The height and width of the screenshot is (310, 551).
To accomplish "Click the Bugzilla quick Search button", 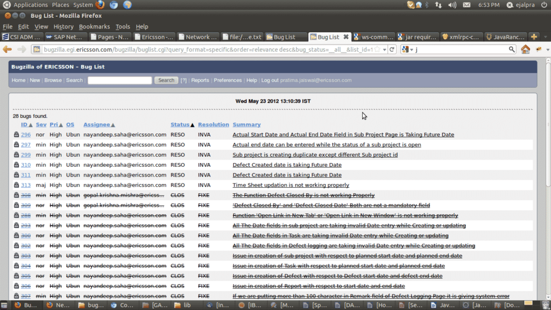I will pyautogui.click(x=166, y=80).
